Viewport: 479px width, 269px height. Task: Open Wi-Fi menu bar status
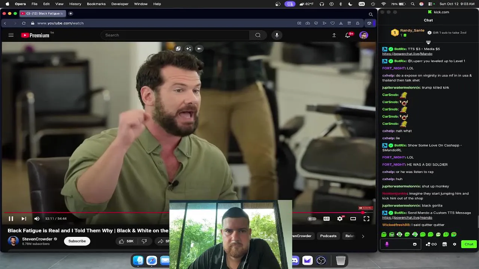click(384, 4)
